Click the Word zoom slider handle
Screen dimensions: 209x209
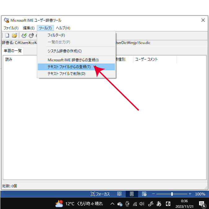coord(172,194)
